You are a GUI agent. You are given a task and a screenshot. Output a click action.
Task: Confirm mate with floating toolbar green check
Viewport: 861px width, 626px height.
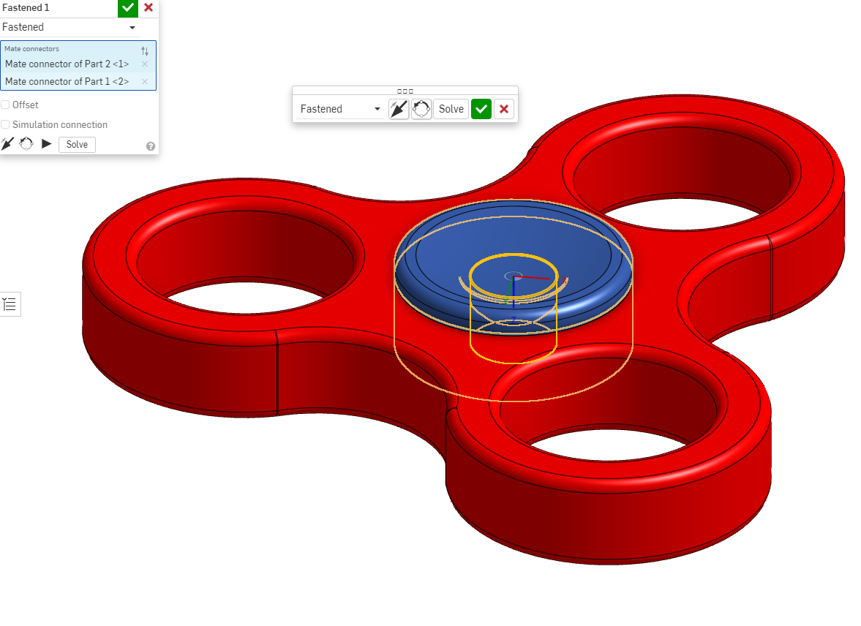(x=481, y=109)
